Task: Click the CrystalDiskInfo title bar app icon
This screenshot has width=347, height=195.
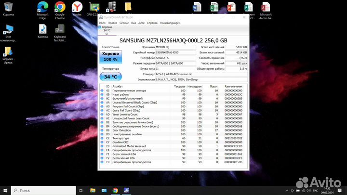Action: [101, 17]
